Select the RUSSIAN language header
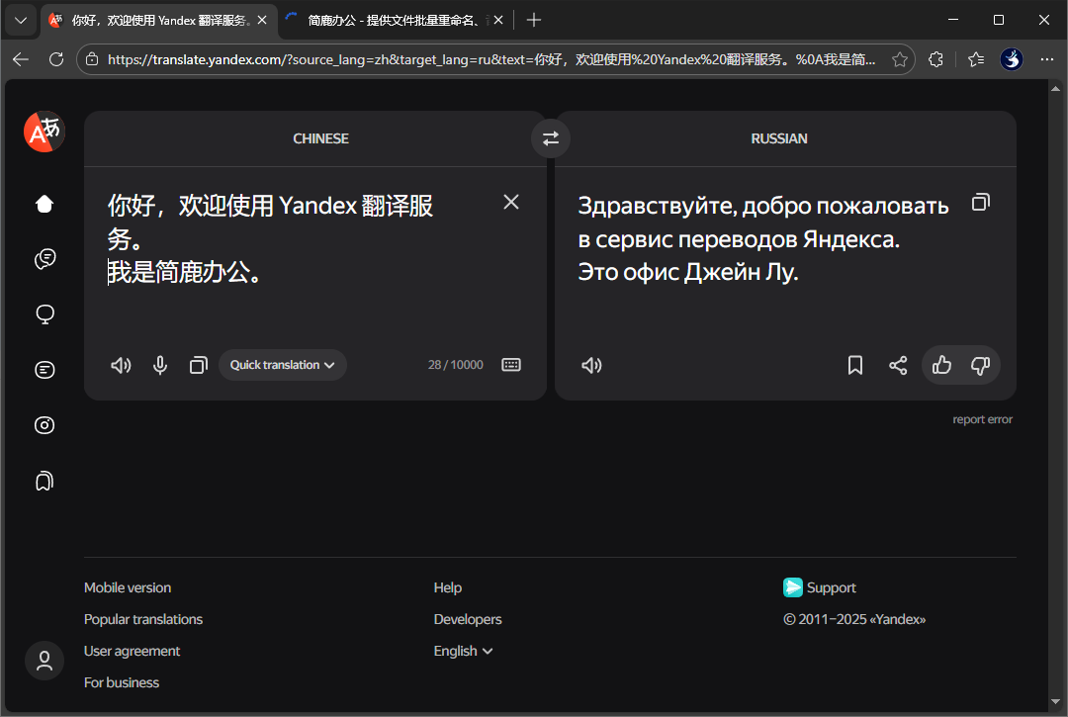 coord(779,138)
